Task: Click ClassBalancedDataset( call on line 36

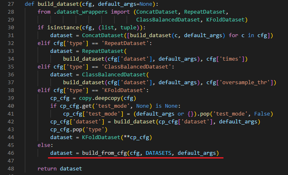Action: tap(115, 75)
